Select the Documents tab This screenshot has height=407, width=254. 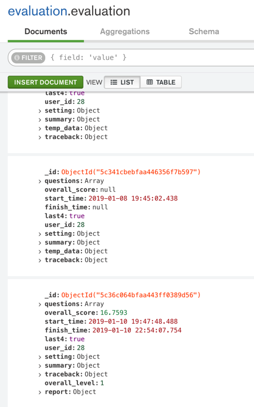coord(46,32)
